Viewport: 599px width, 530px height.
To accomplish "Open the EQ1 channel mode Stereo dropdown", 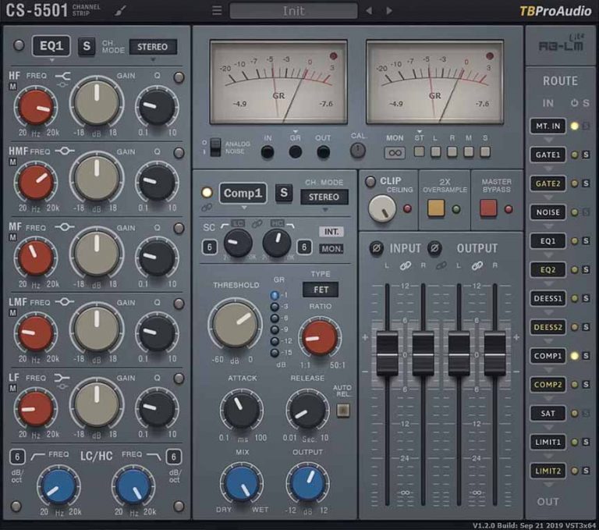I will [x=153, y=47].
